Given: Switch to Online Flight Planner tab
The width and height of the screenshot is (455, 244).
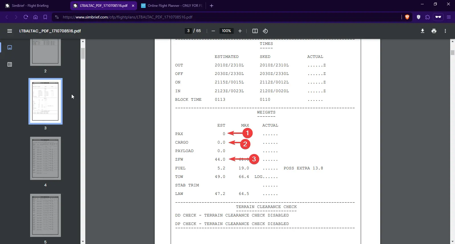Looking at the screenshot, I should coord(171,6).
